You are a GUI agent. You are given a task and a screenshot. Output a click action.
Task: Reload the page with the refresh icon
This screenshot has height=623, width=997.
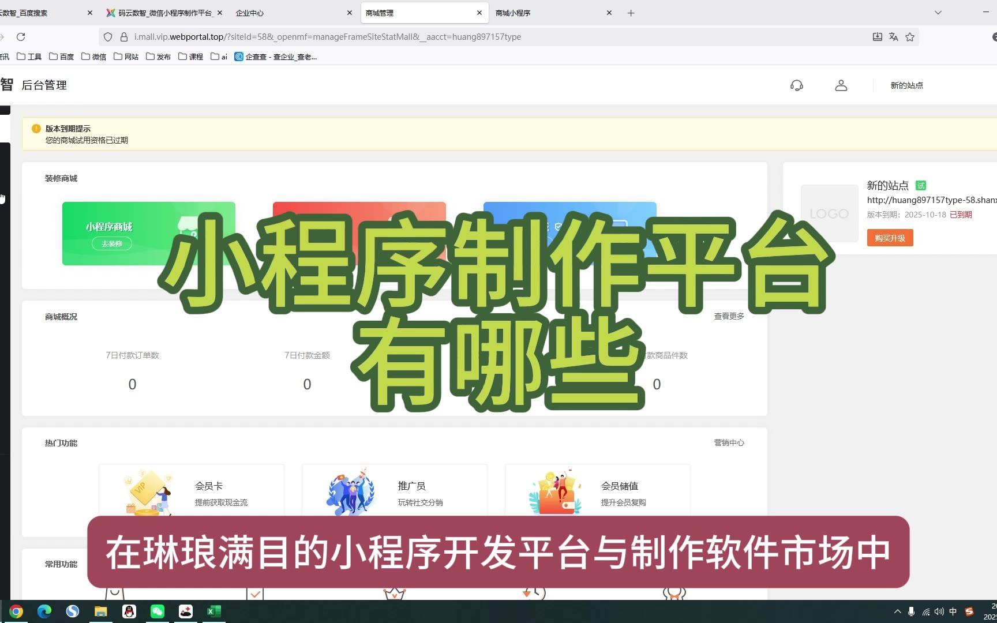21,37
